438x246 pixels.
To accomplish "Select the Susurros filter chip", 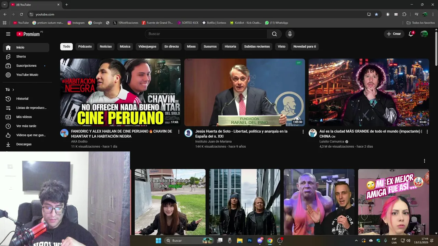I will (210, 46).
